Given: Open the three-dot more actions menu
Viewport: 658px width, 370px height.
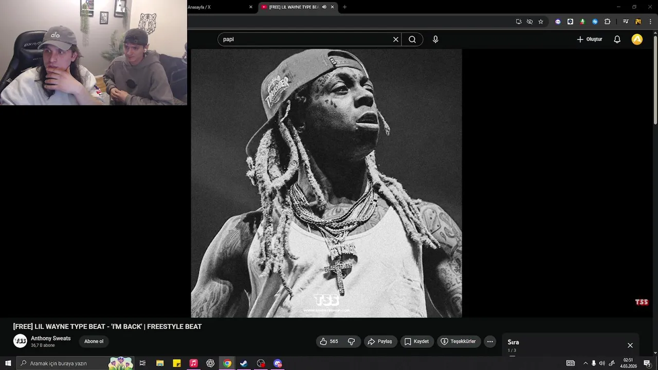Looking at the screenshot, I should 490,341.
